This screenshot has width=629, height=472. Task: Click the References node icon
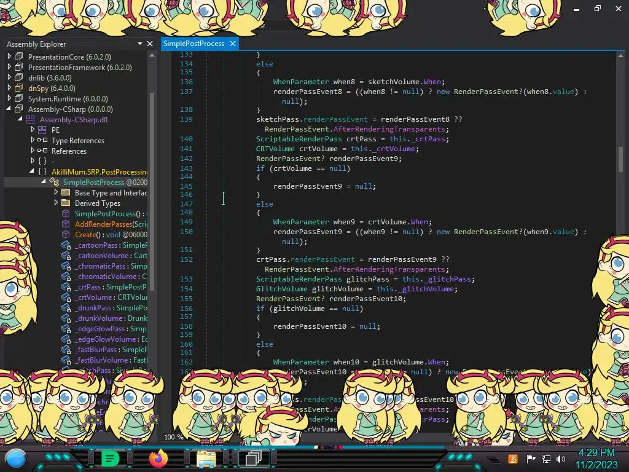(x=42, y=151)
